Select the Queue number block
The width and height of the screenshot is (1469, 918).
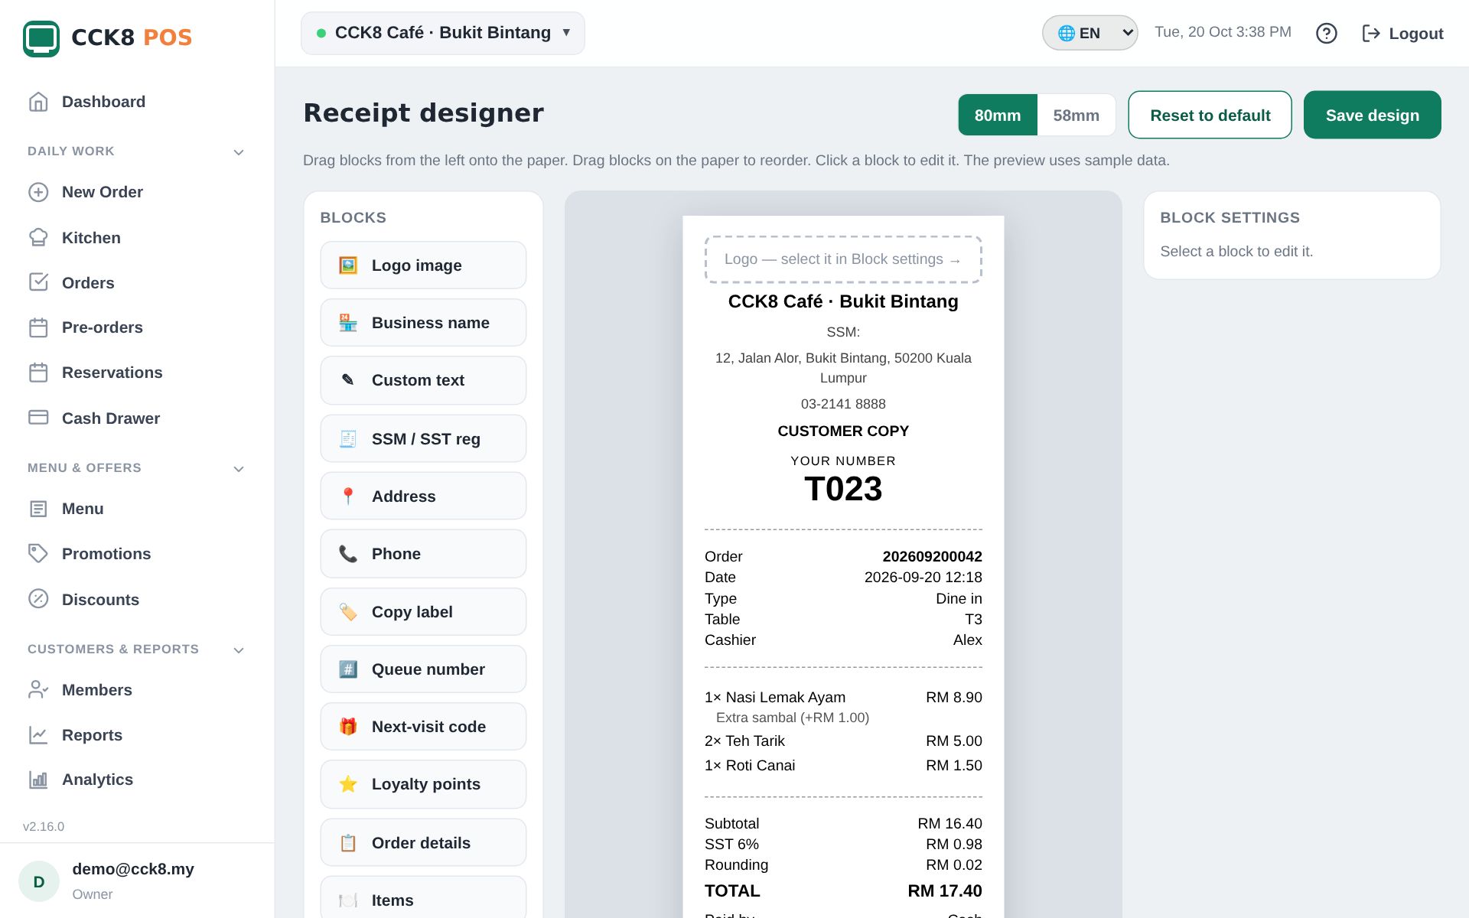tap(423, 669)
